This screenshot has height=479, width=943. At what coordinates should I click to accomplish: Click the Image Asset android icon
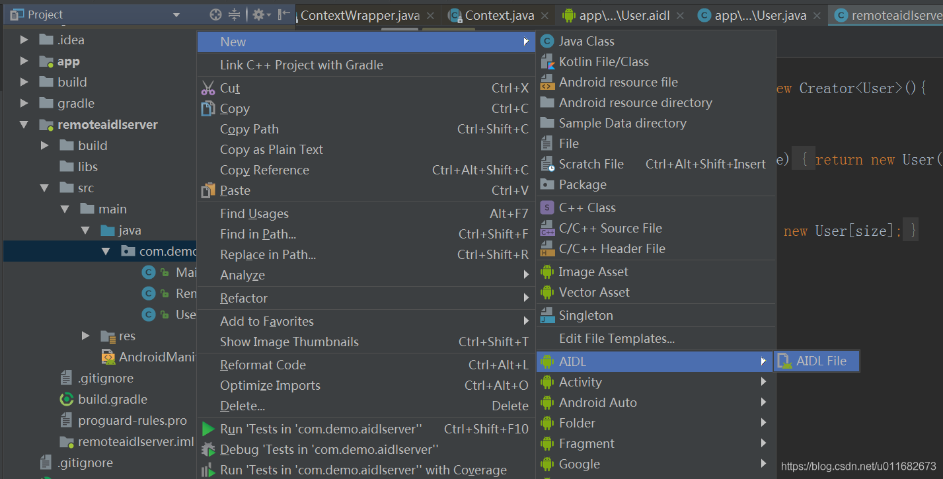click(x=547, y=272)
